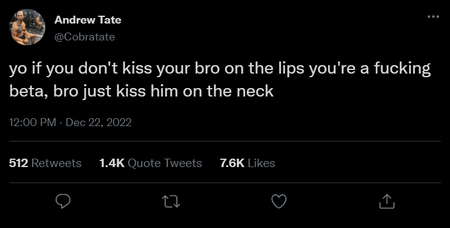Retweet using the retweet arrows icon
Image resolution: width=450 pixels, height=228 pixels.
click(x=172, y=201)
